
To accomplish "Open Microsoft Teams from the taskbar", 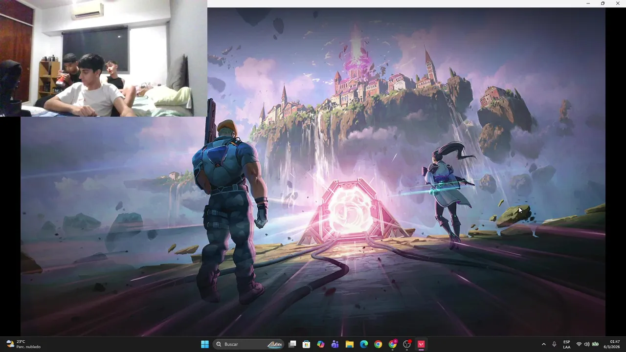I will coord(335,344).
